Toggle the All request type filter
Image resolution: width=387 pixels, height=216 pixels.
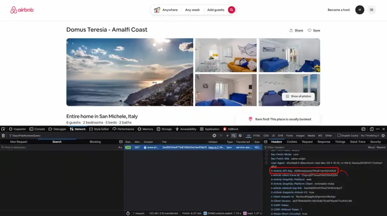click(249, 136)
